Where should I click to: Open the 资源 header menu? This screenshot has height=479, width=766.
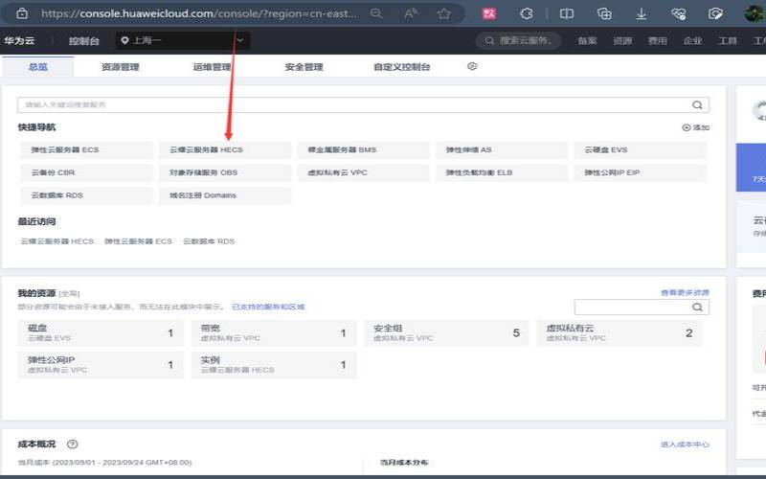click(x=622, y=41)
